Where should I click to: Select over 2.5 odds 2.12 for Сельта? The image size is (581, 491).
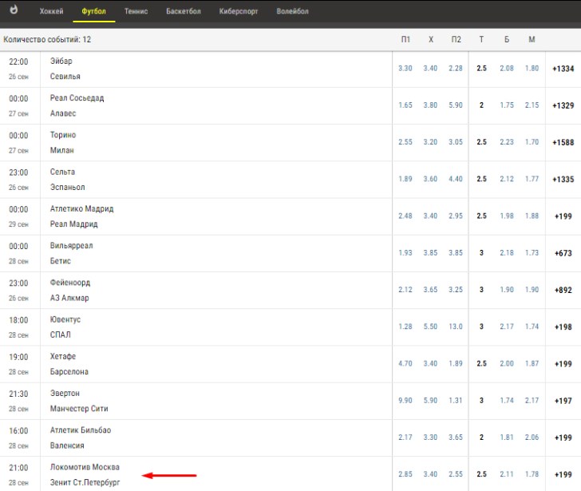[507, 179]
